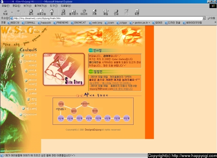The image size is (217, 158).
Task: Open the 편집(E) menu
Action: pos(16,6)
